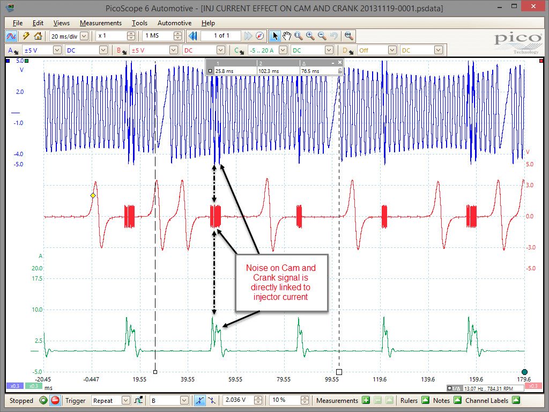Toggle the ruler legend lock icon
Screen dimensions: 549x412
tap(340, 71)
